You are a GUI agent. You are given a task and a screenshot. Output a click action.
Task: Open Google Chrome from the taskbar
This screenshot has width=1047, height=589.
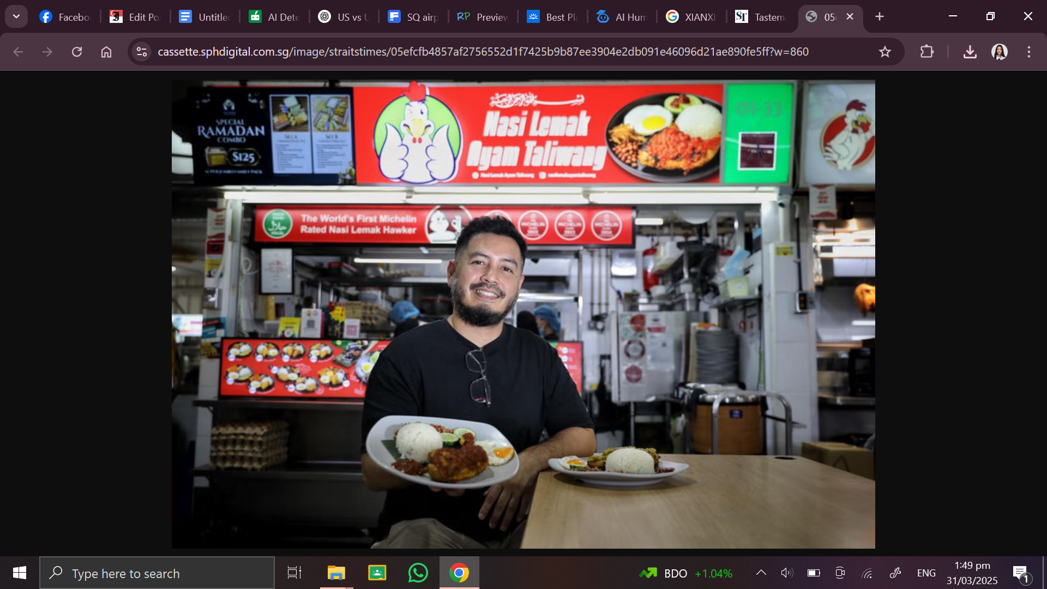pyautogui.click(x=459, y=573)
